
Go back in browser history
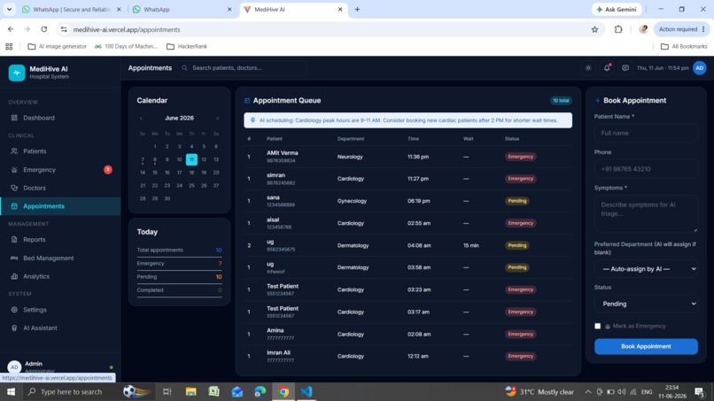pos(11,29)
